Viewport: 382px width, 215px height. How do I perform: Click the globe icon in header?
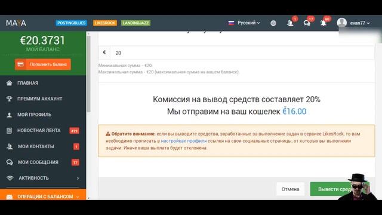tap(273, 23)
